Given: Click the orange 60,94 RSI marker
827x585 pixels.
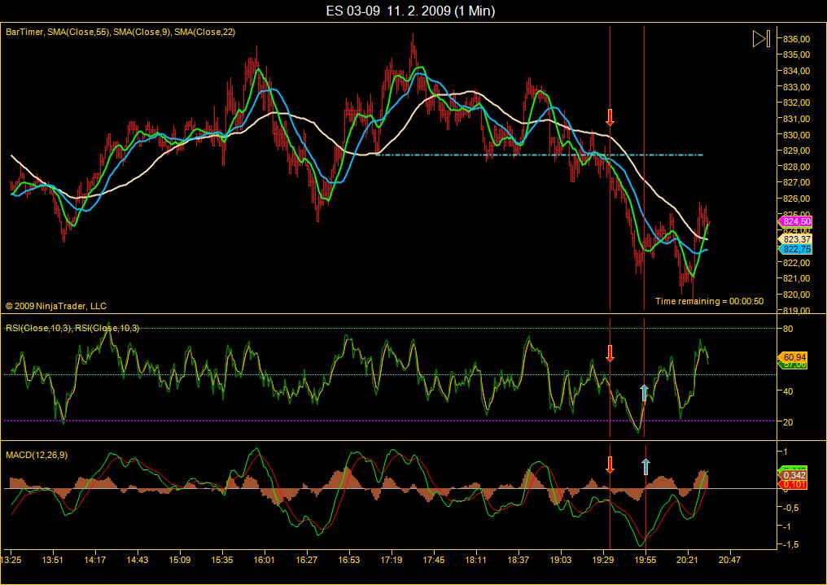Looking at the screenshot, I should (793, 357).
